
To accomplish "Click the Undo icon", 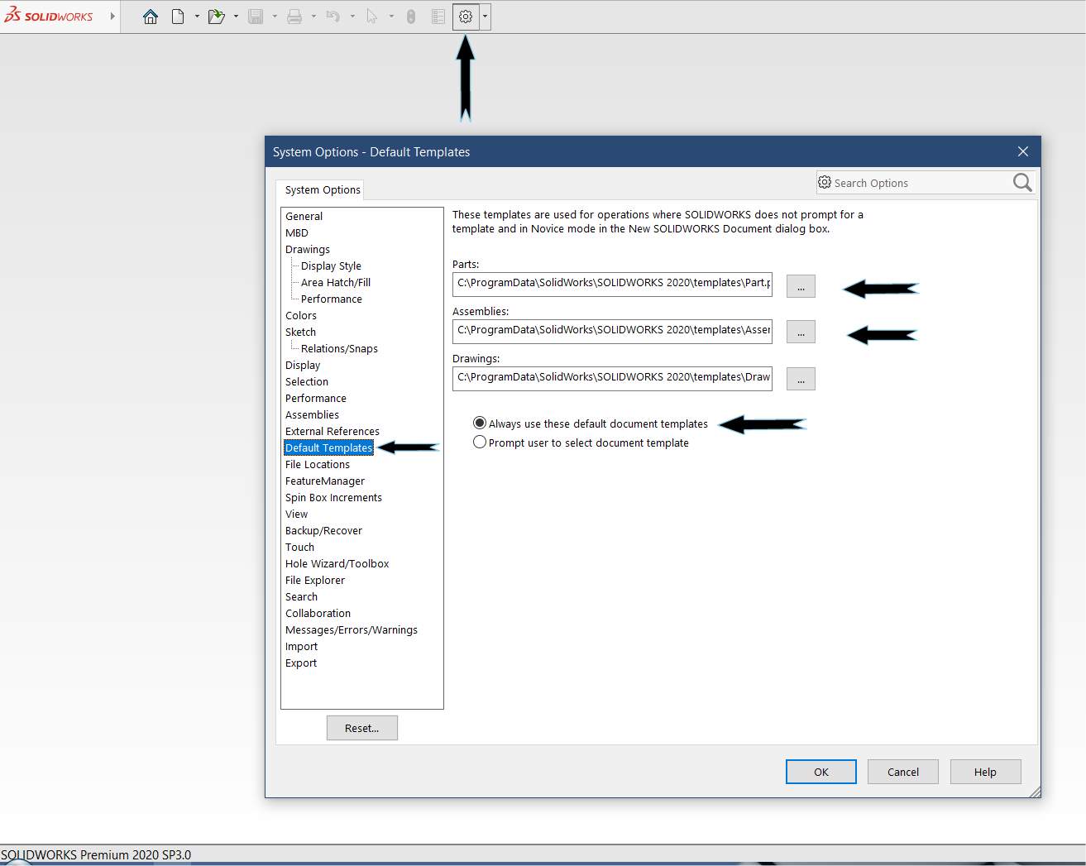I will coord(333,17).
